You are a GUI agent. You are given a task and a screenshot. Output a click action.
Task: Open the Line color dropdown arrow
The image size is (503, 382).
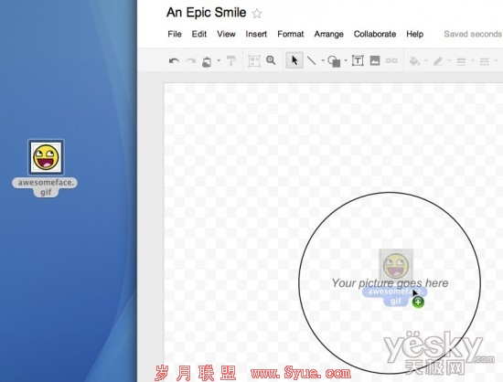[x=449, y=60]
